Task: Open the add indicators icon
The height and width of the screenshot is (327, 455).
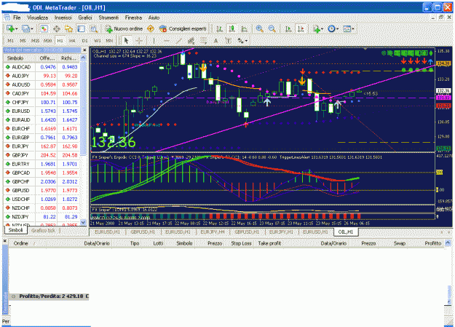Action: coord(317,28)
